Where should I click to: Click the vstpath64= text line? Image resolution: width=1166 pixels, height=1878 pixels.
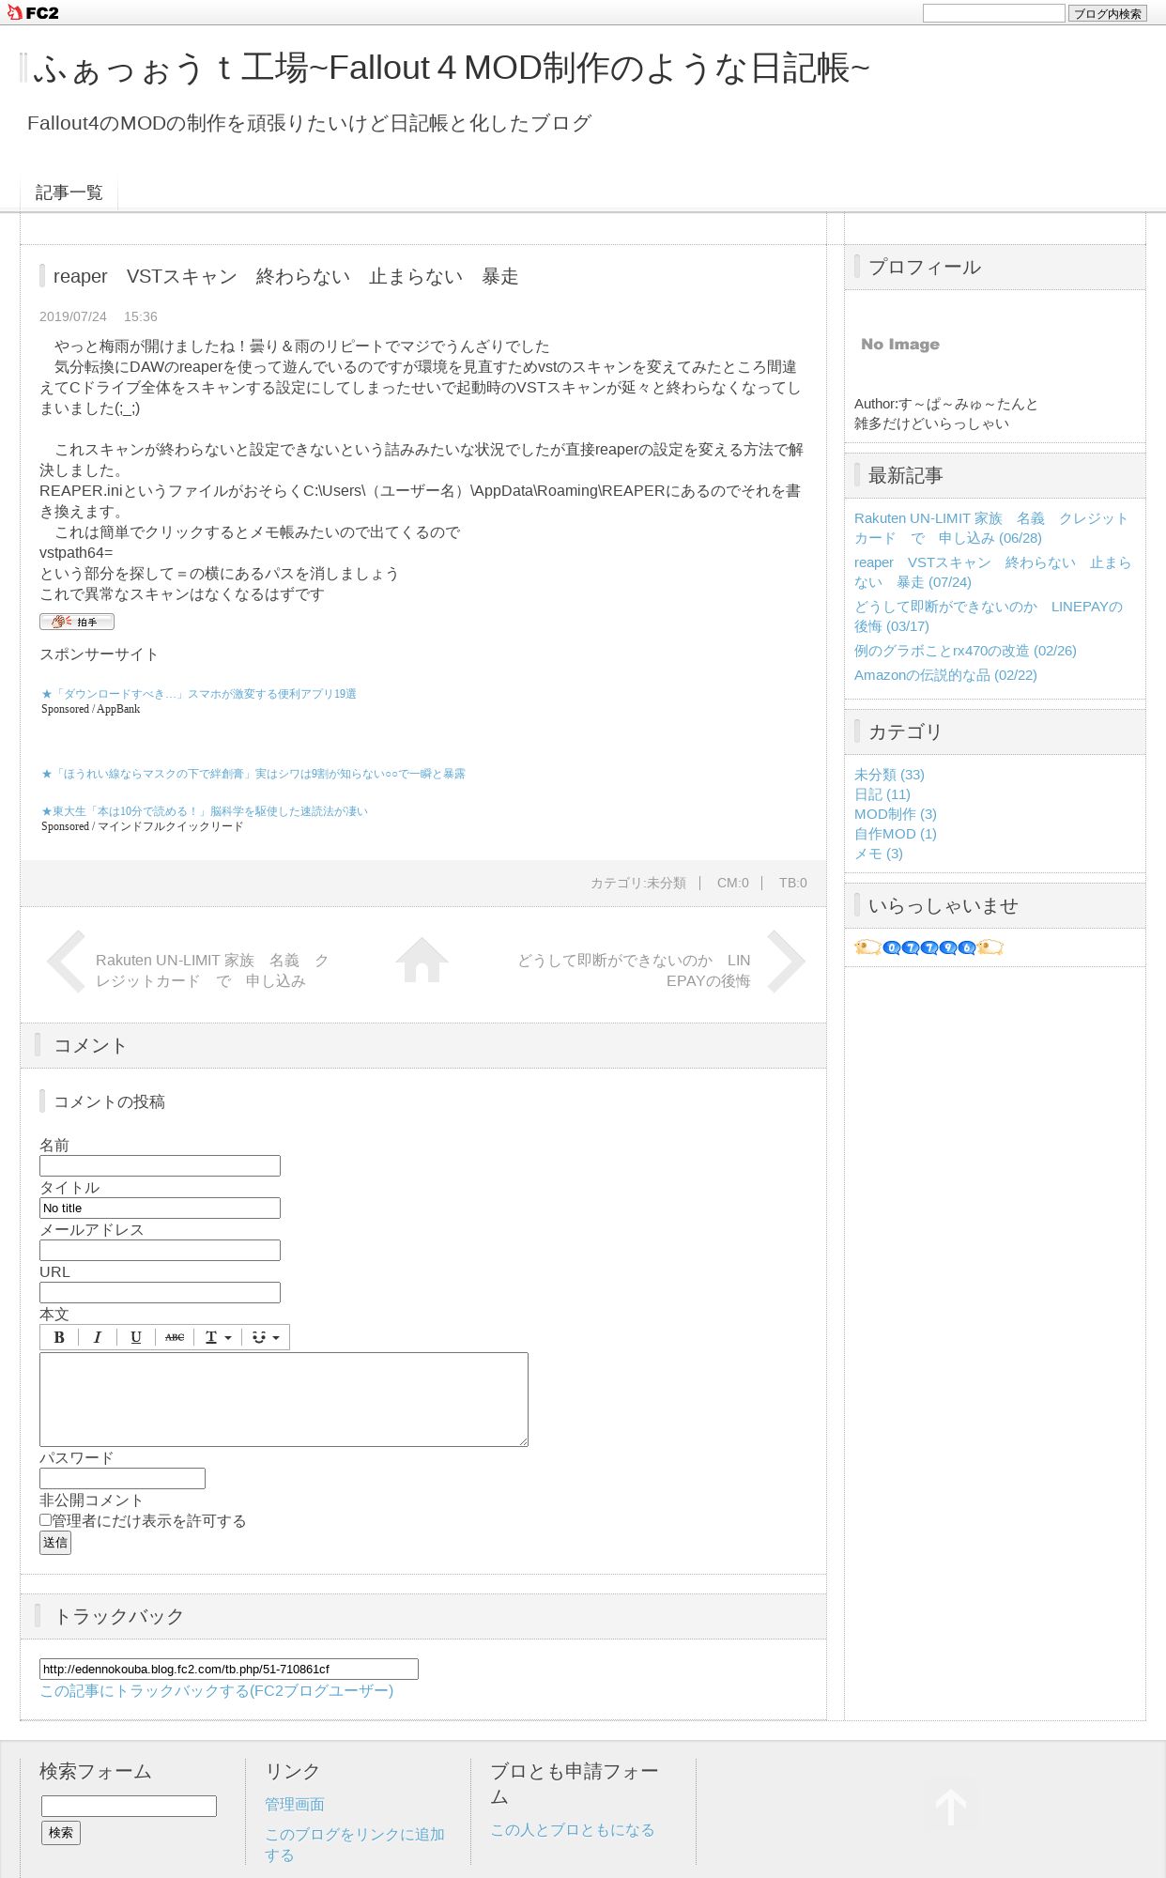(76, 552)
